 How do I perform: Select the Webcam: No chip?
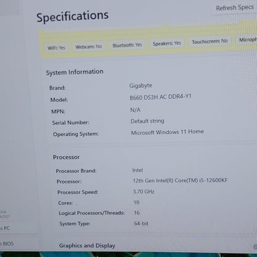click(x=89, y=46)
